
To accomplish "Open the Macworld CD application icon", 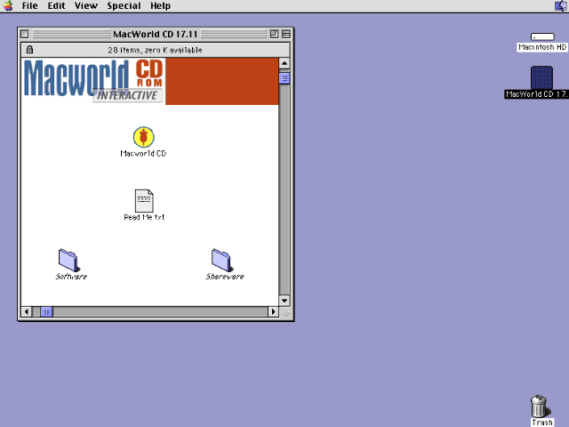I will pyautogui.click(x=143, y=137).
